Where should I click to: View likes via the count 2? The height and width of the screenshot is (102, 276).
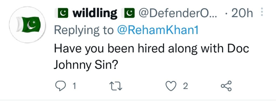click(185, 86)
